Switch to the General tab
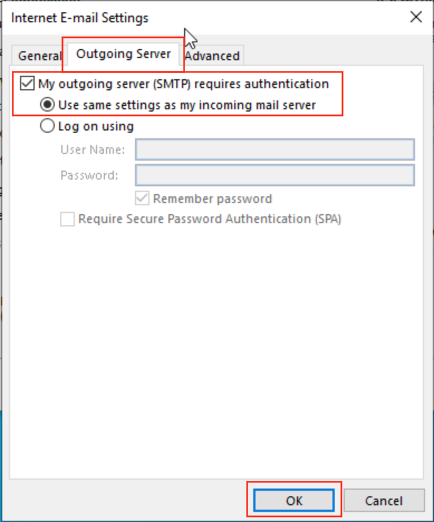The width and height of the screenshot is (434, 522). (x=38, y=56)
